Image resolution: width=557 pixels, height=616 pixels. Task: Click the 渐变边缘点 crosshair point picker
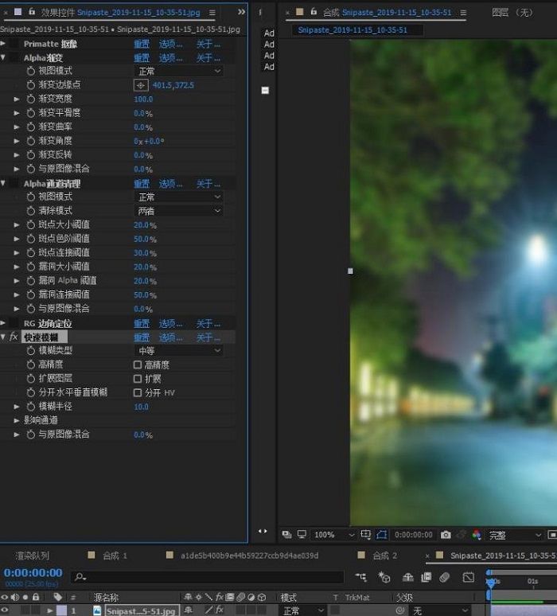[141, 85]
